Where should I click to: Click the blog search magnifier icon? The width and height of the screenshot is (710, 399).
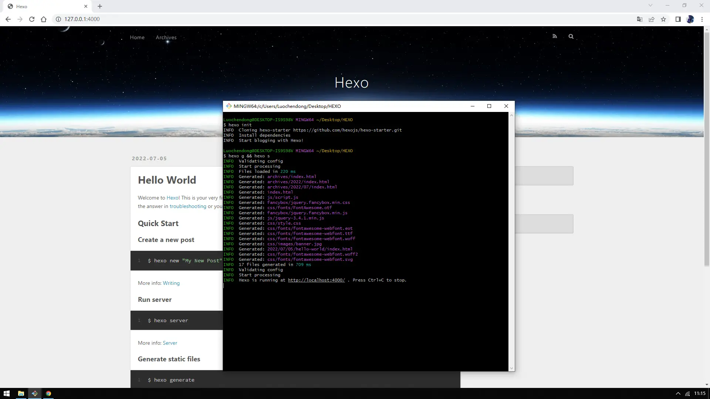(571, 36)
